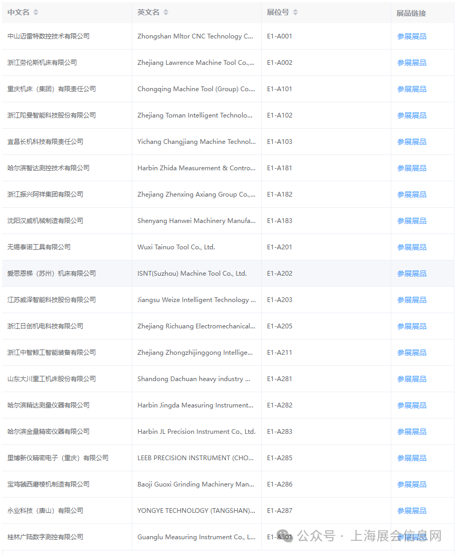Click booth number E1-A211
The width and height of the screenshot is (456, 554).
tap(280, 352)
